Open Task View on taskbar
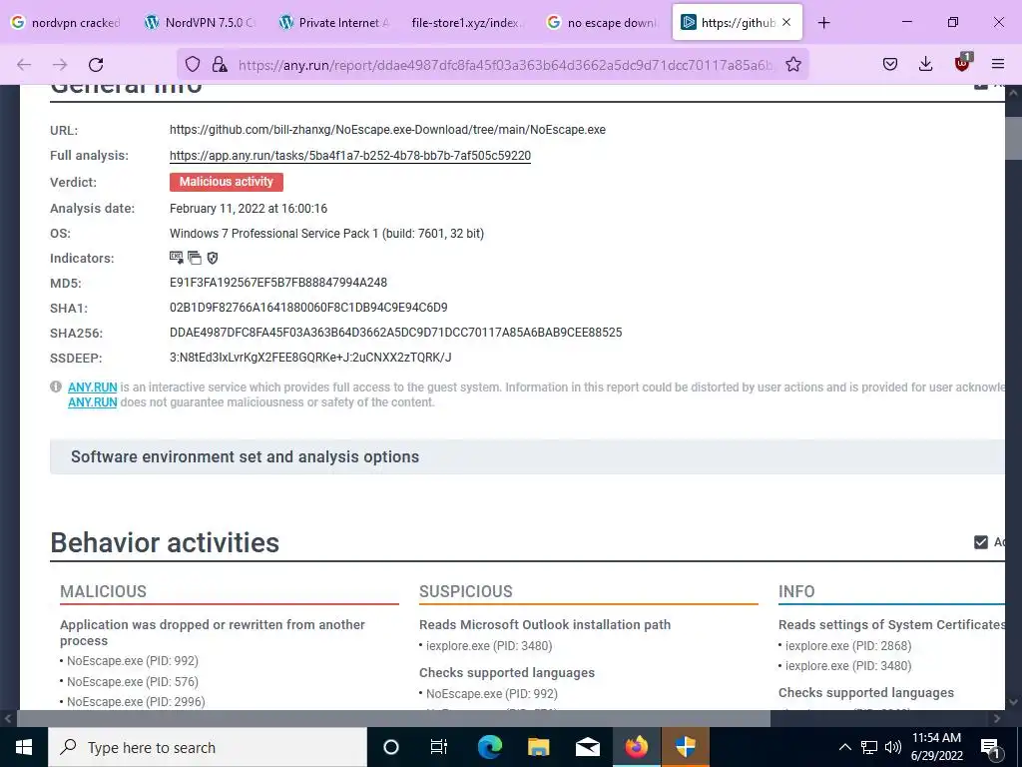Screen dimensions: 1022x767 [439, 747]
